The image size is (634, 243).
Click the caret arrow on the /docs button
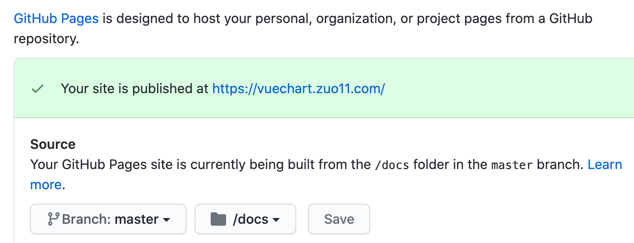(276, 220)
